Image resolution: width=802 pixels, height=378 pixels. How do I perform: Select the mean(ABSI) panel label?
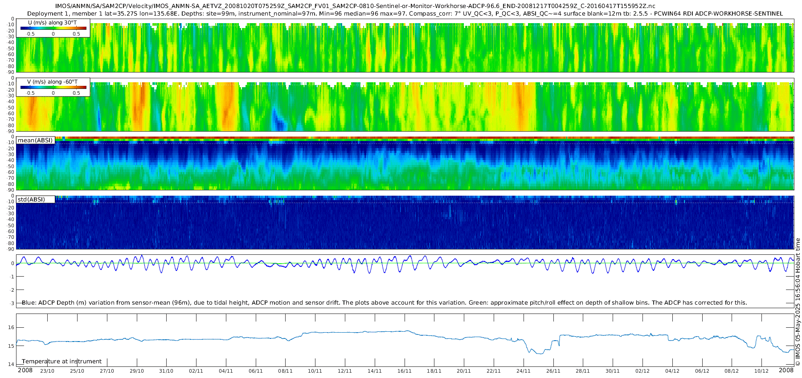pos(35,141)
